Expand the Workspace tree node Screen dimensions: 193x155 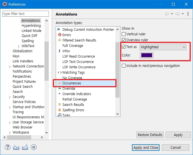[10, 133]
